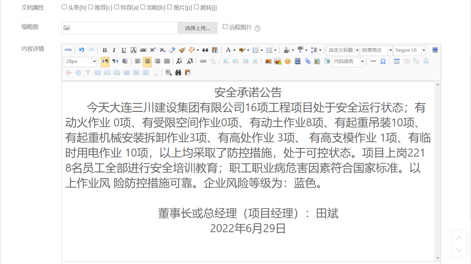The width and height of the screenshot is (471, 264).
Task: Insert a special character (Omega)
Action: click(383, 61)
